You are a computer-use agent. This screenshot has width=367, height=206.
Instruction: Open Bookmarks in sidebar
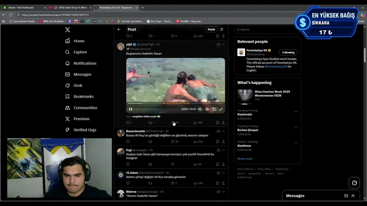(79, 97)
